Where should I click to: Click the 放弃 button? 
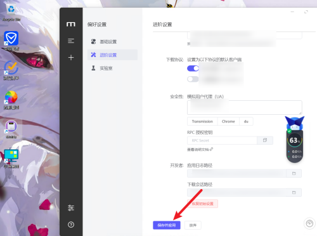pyautogui.click(x=193, y=225)
